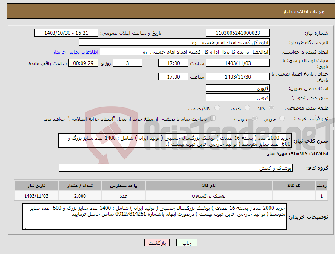Screen dimensions: 335x254
Task: Click the شهر محل تحویل field قزوین
Action: coord(238,98)
